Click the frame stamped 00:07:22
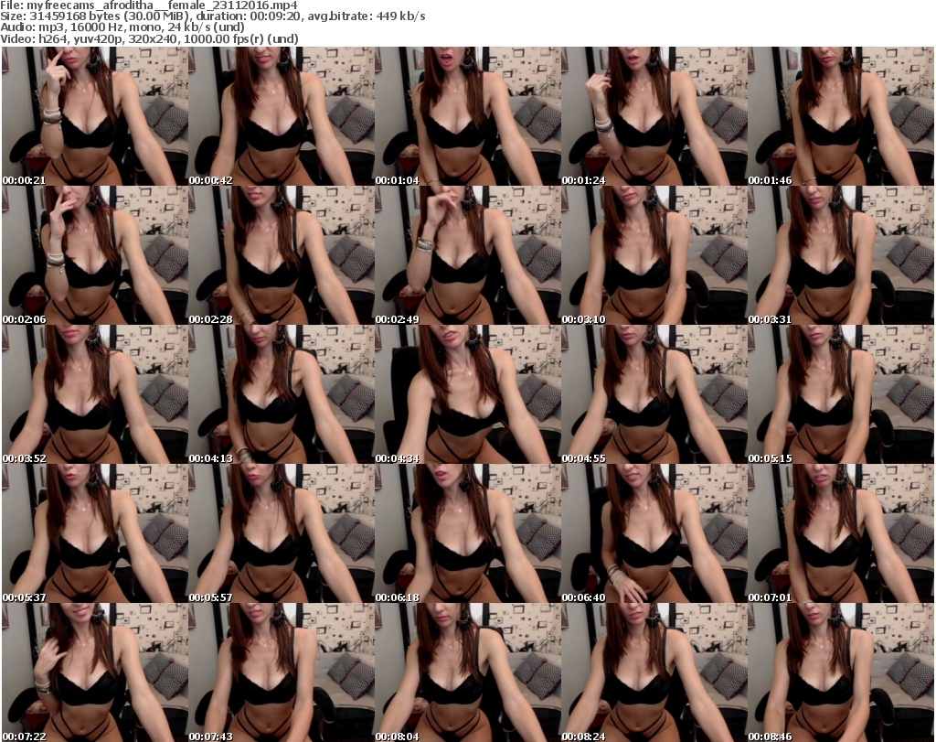 coord(95,672)
